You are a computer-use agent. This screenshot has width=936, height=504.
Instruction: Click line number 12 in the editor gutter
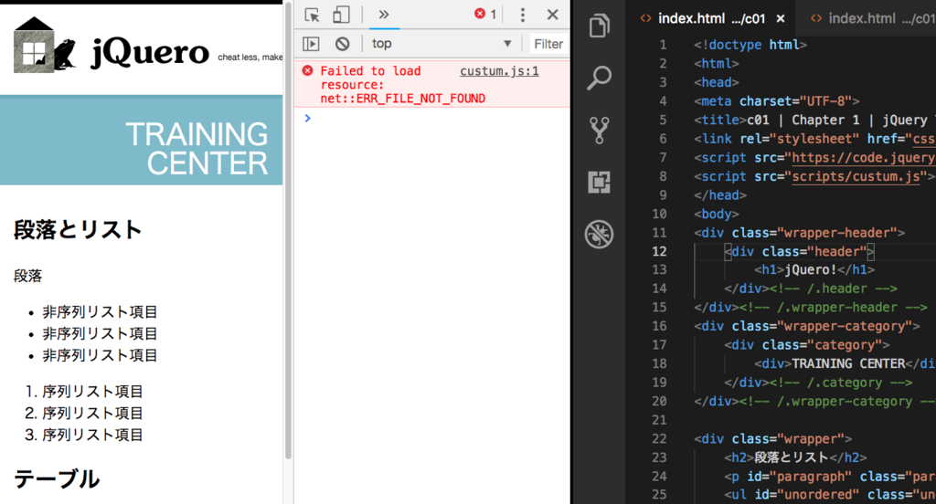[659, 251]
